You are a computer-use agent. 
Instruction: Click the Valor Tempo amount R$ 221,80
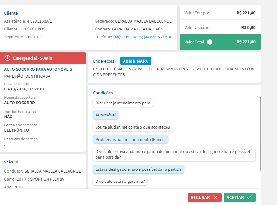coord(246,13)
